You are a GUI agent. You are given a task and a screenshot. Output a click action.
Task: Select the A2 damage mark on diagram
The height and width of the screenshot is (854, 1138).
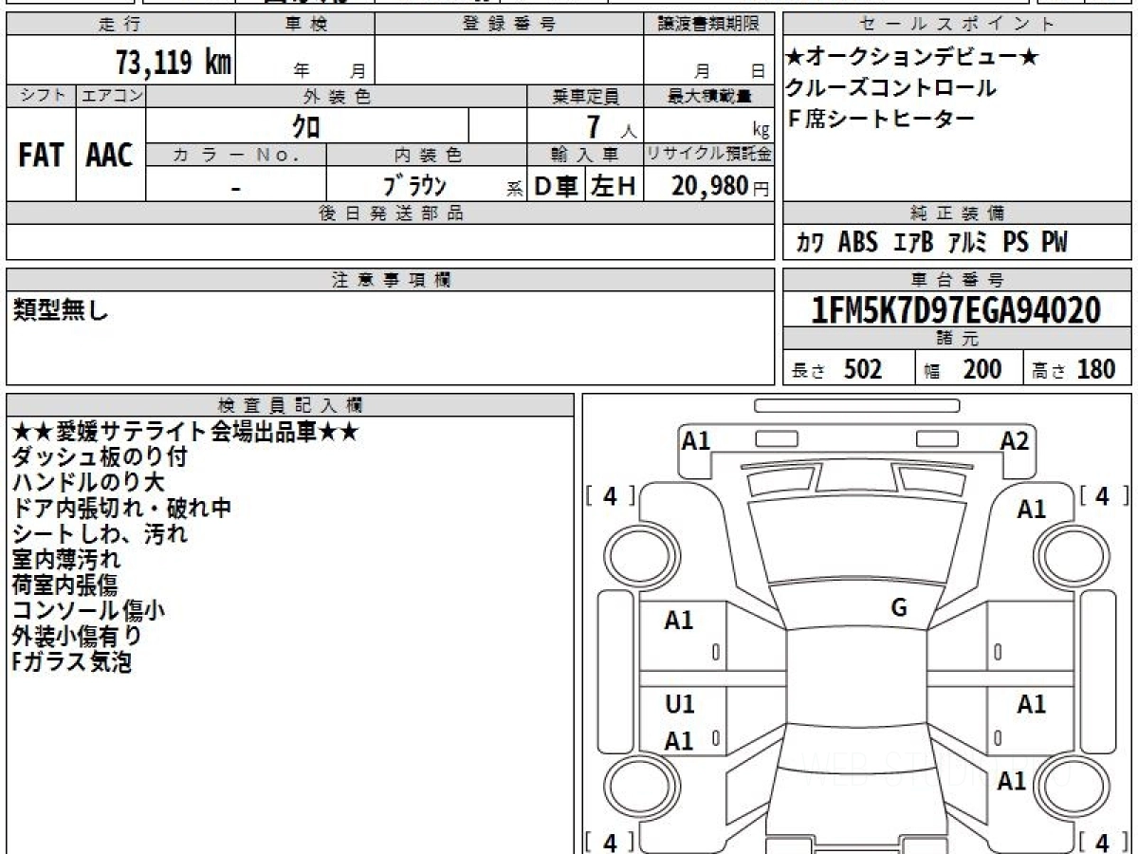(1015, 440)
